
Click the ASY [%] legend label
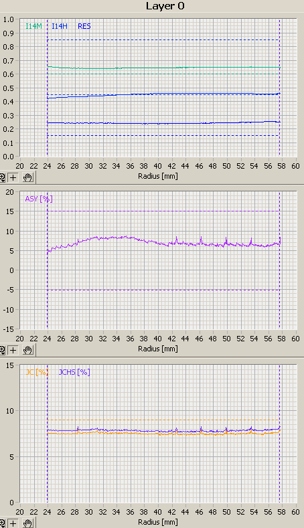click(x=39, y=199)
